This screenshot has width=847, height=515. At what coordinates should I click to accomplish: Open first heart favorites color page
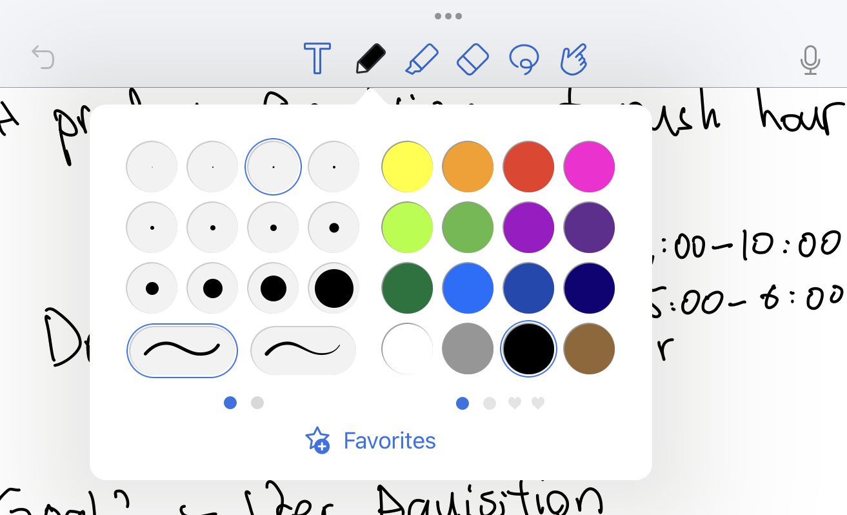(x=514, y=403)
